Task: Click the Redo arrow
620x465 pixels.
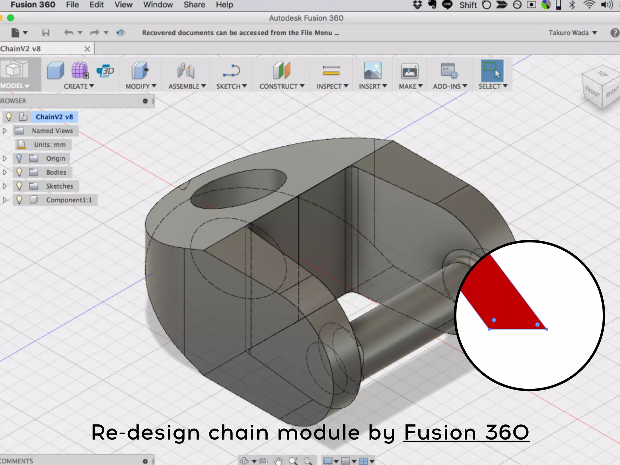Action: click(x=94, y=32)
